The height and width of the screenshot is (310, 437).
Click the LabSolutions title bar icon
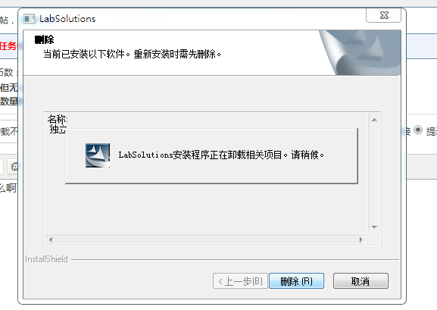tap(29, 19)
